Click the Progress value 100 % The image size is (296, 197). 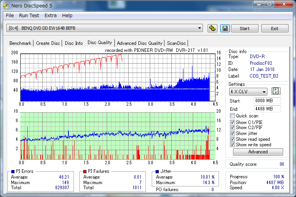tap(279, 177)
